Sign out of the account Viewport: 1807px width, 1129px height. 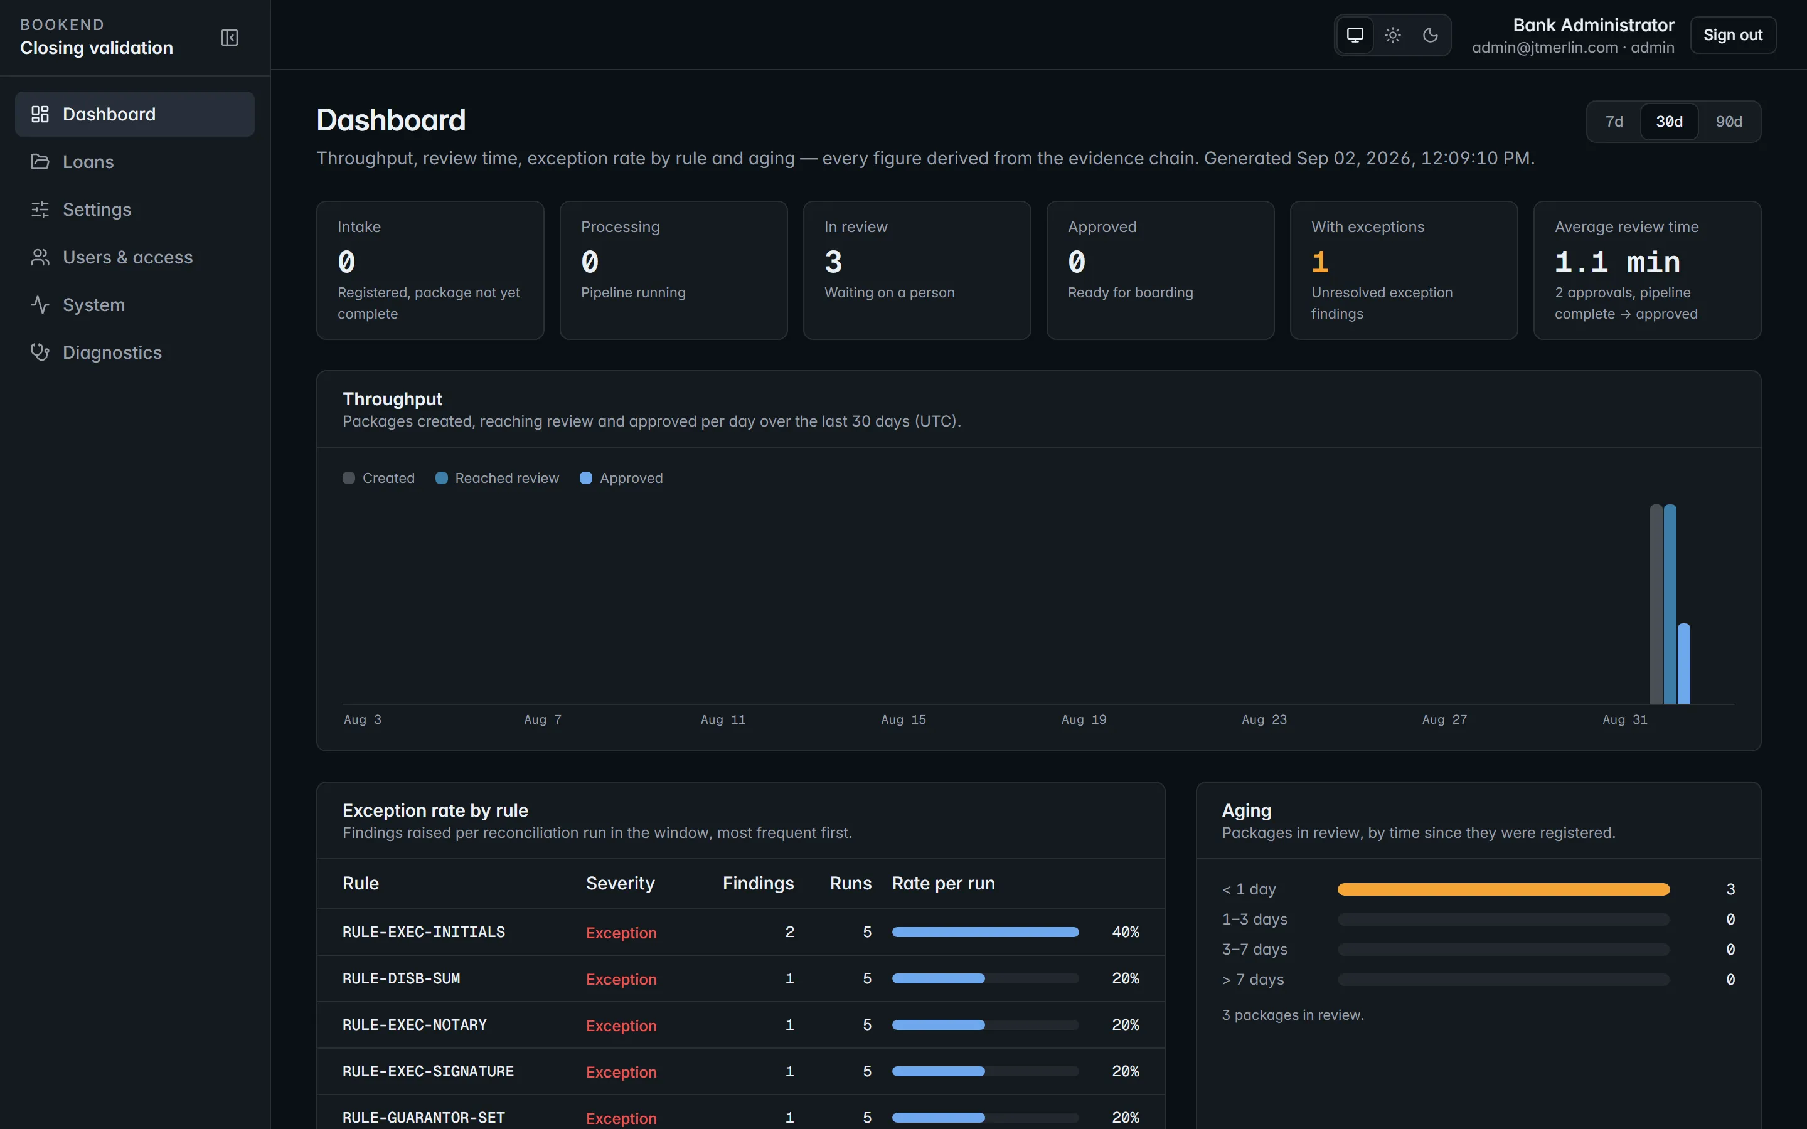point(1732,35)
